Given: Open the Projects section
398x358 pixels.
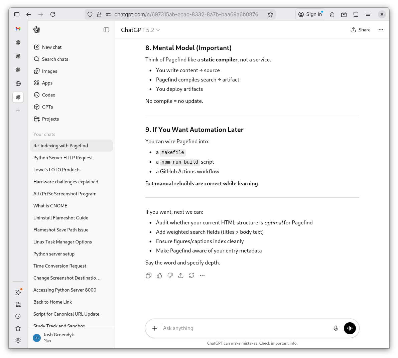Looking at the screenshot, I should [50, 119].
